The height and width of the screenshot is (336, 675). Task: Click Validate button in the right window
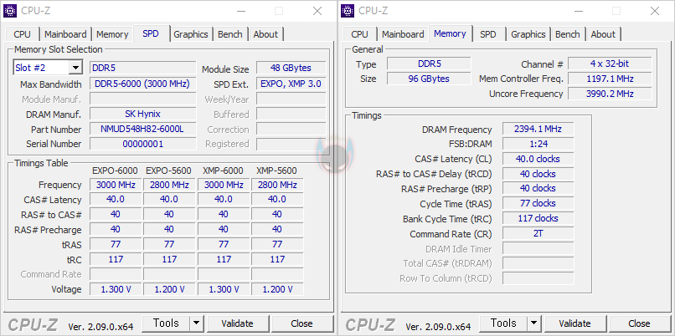click(575, 323)
